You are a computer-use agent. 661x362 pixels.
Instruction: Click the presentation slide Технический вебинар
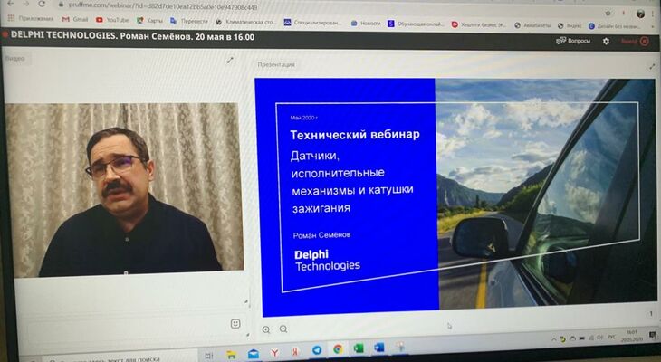[x=455, y=196]
